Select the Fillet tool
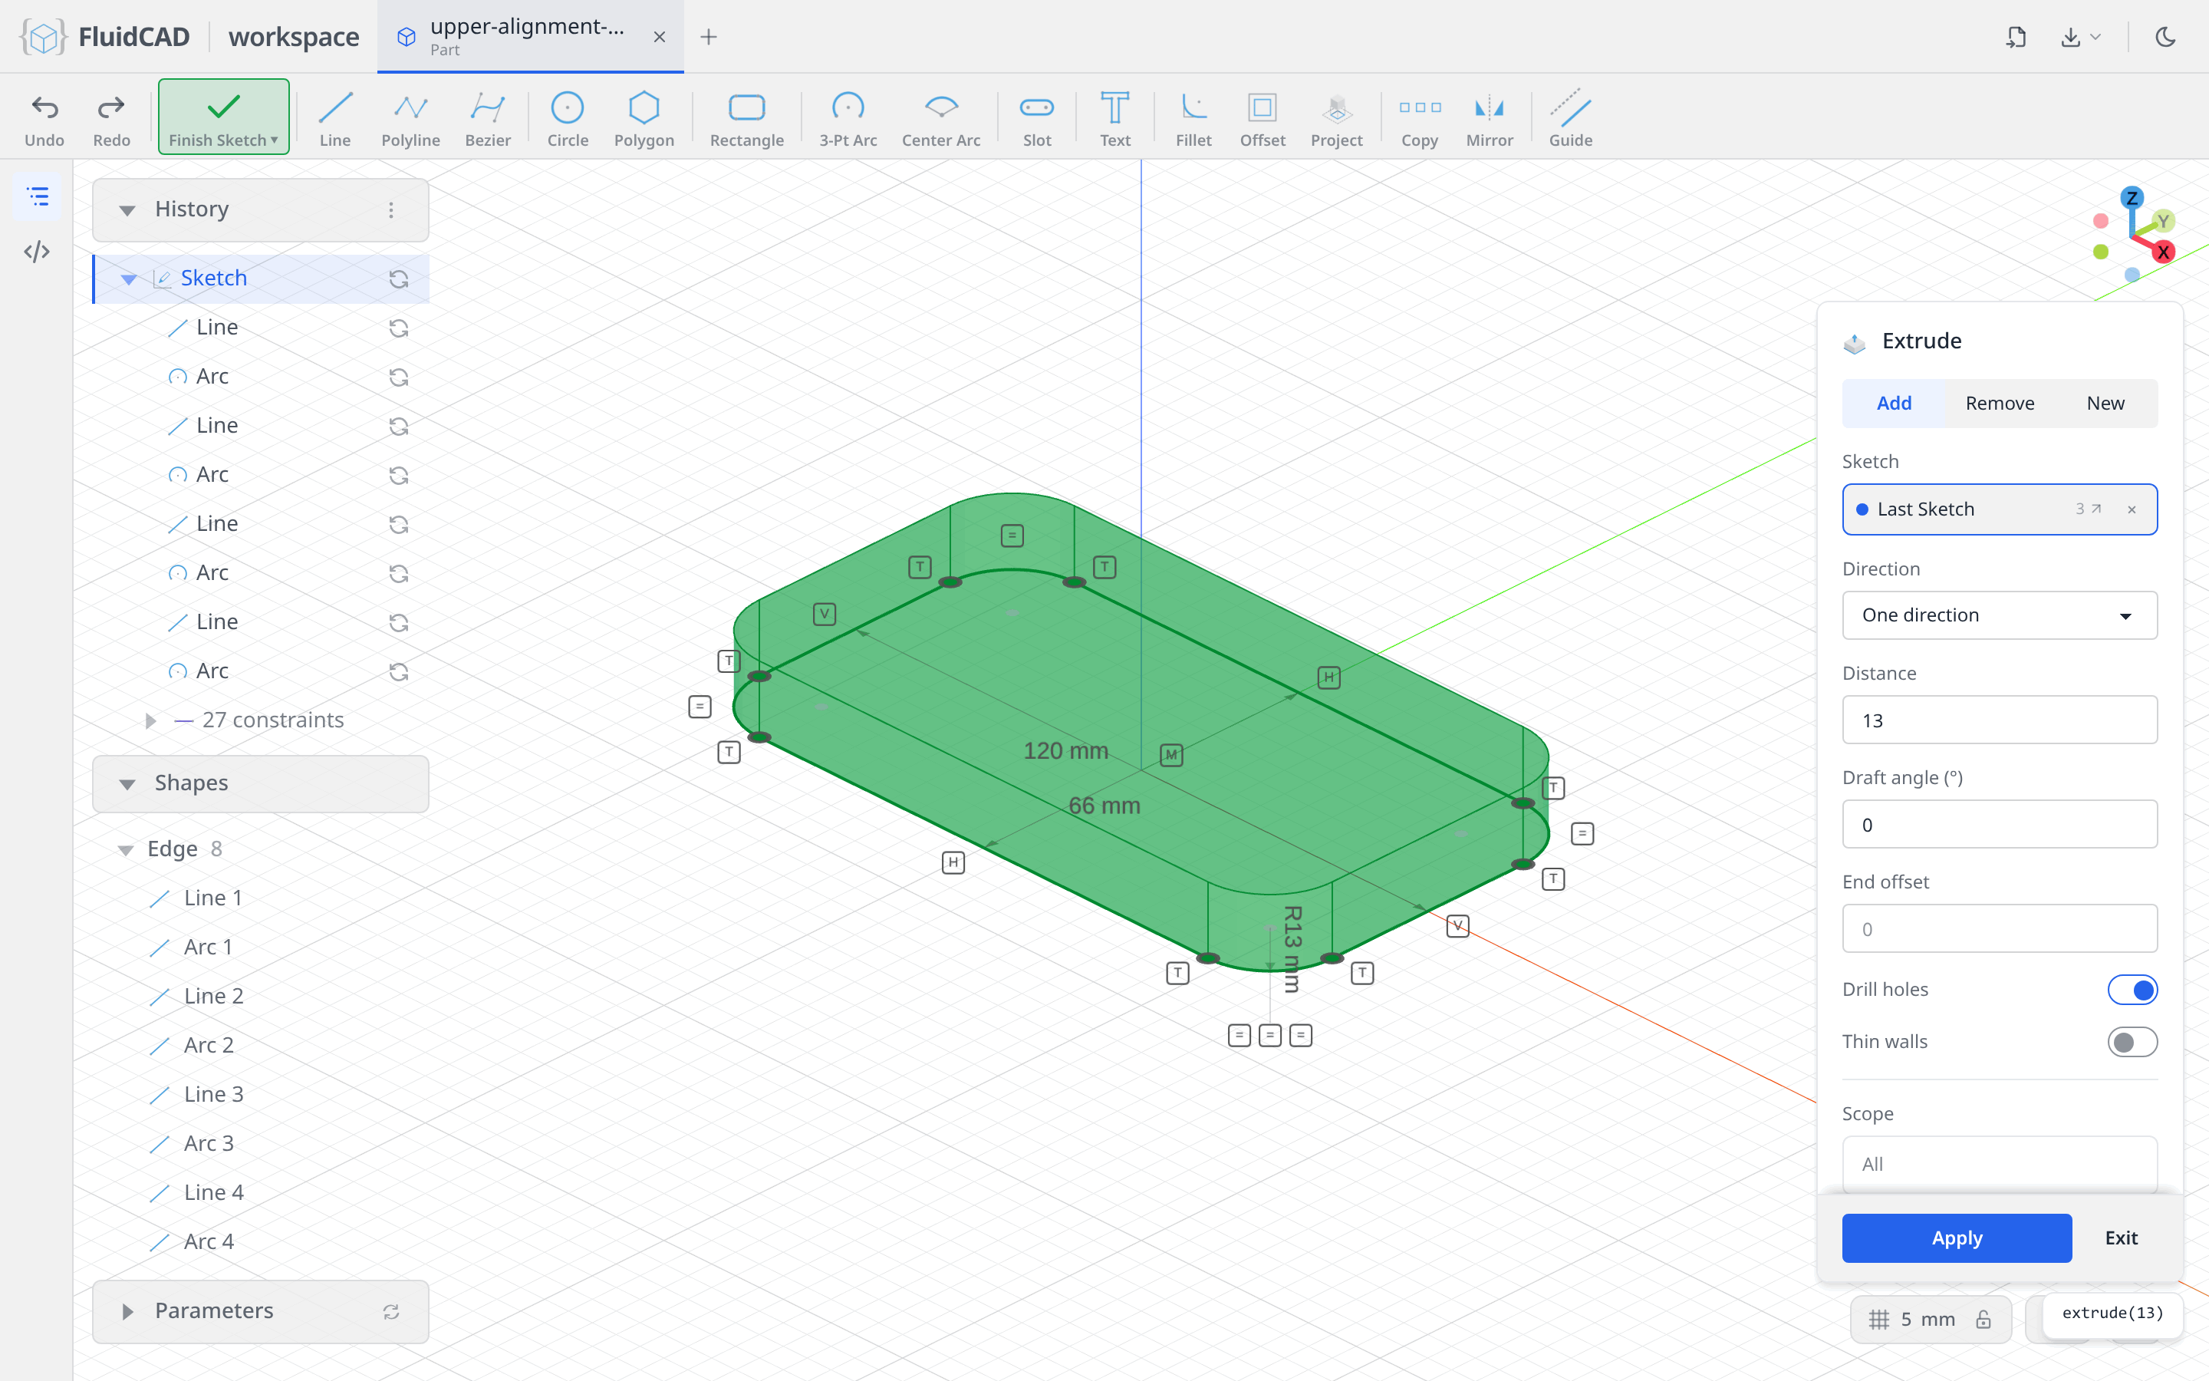 coord(1193,119)
